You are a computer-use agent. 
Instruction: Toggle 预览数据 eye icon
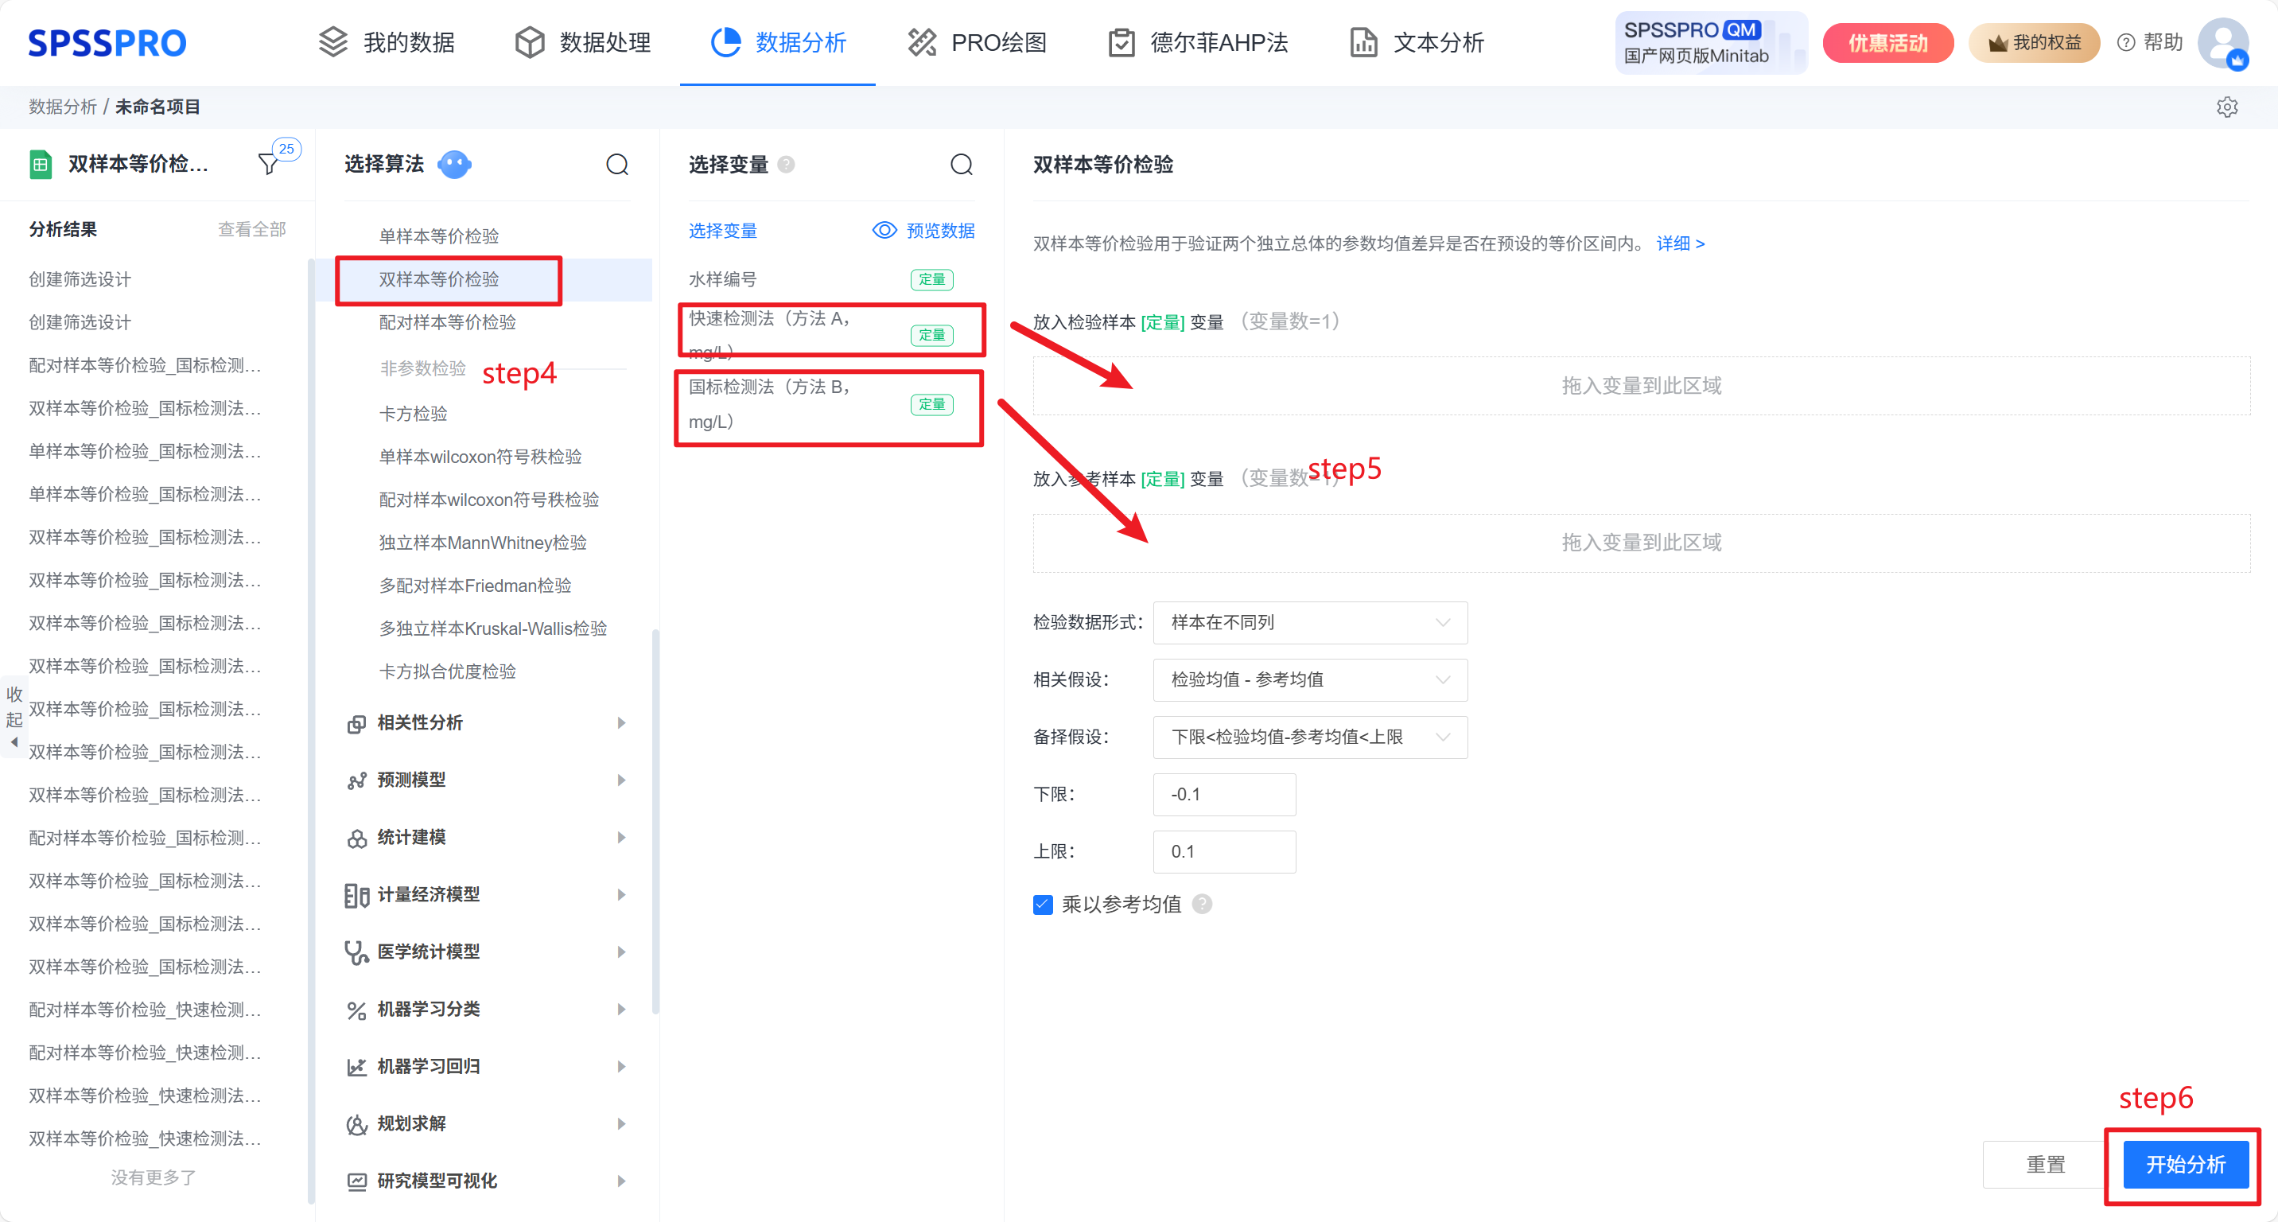tap(884, 231)
